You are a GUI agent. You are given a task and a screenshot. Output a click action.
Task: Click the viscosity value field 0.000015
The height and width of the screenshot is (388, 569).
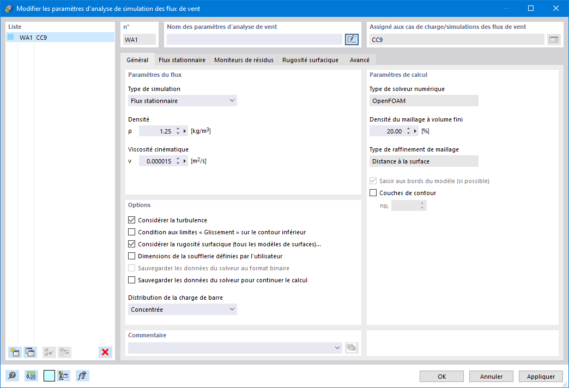pyautogui.click(x=157, y=161)
